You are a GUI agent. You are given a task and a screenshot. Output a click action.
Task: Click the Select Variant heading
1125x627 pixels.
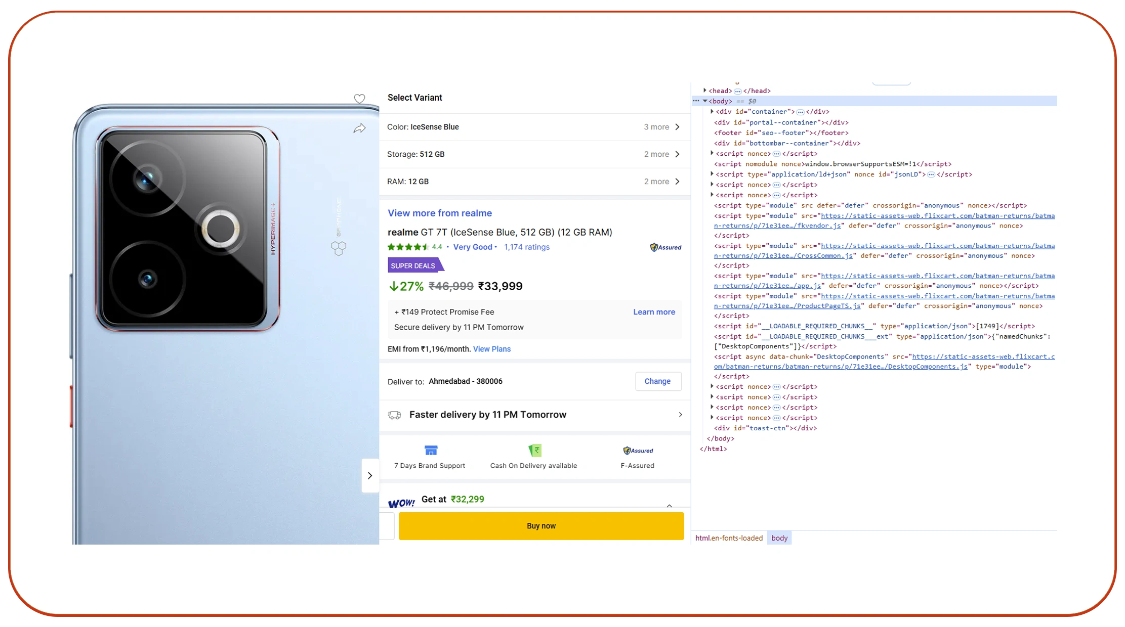(415, 98)
